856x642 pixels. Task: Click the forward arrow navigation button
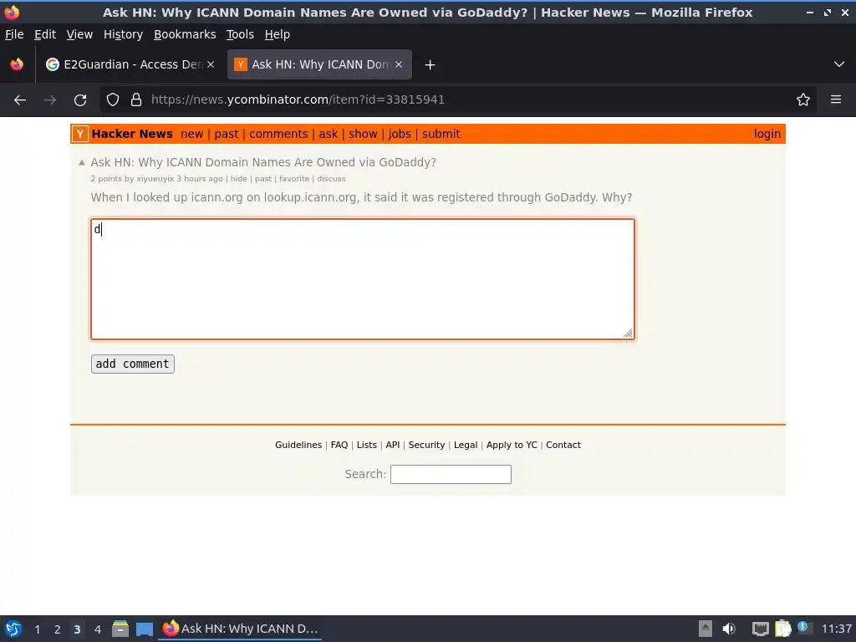tap(50, 100)
